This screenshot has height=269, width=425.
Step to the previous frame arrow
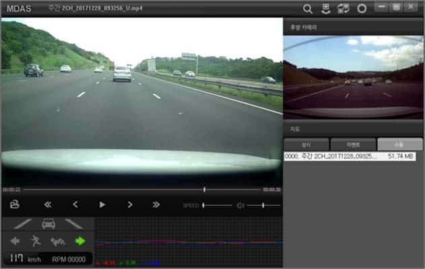tap(75, 204)
